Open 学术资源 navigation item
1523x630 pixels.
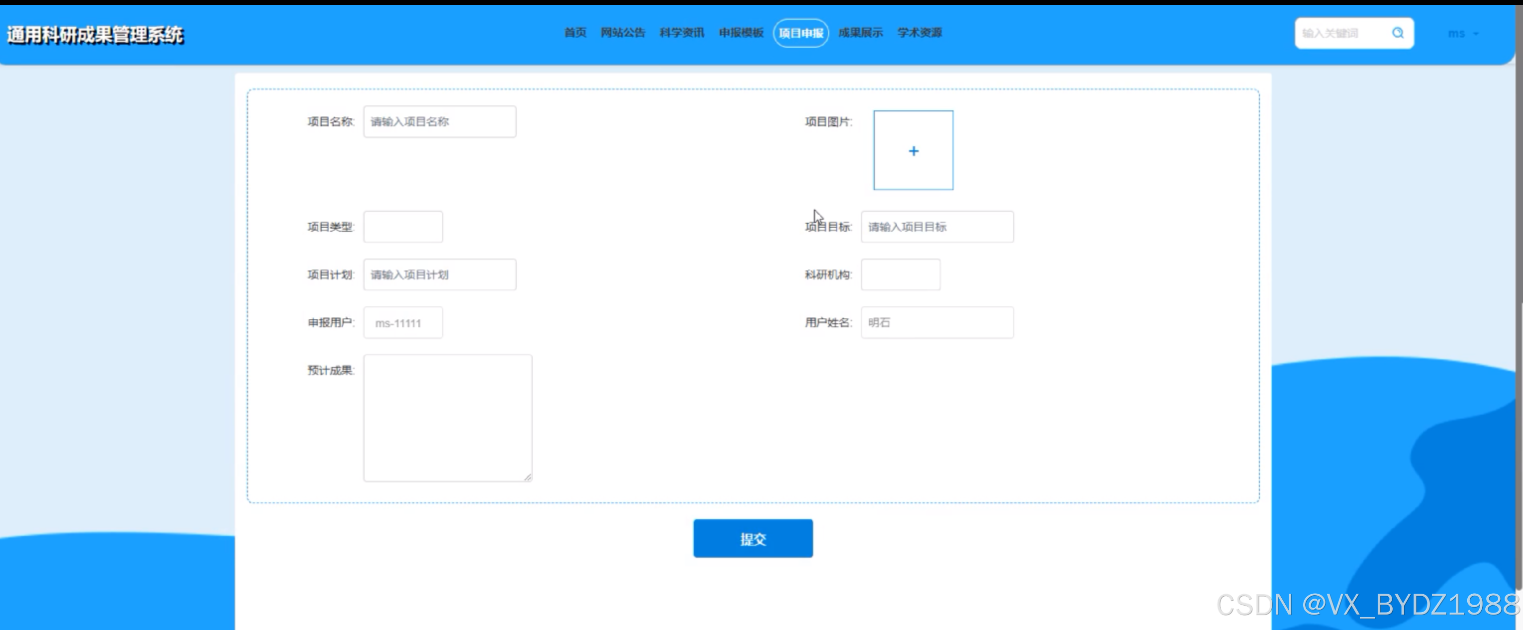(919, 32)
